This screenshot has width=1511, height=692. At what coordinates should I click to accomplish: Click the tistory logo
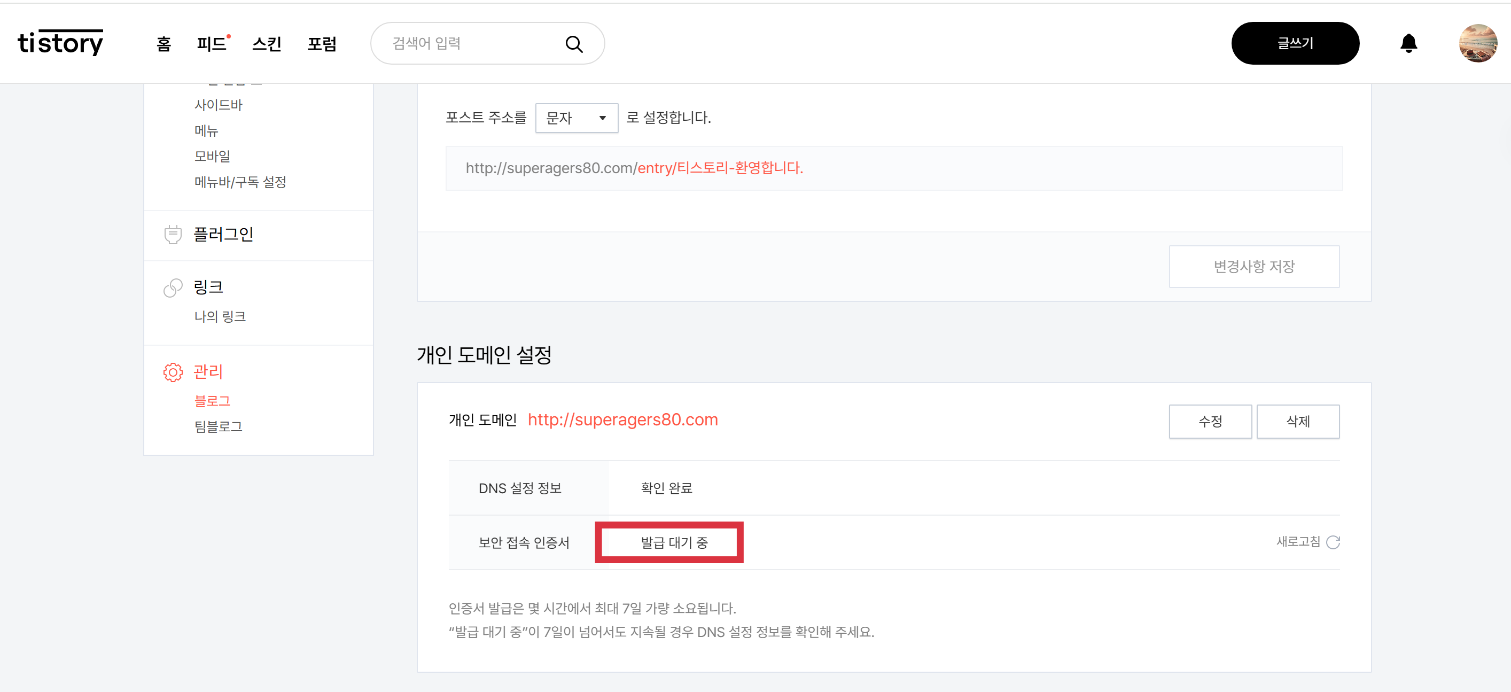coord(60,43)
